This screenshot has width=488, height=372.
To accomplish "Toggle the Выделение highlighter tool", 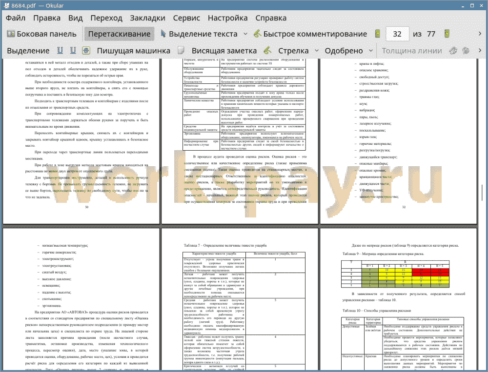I will click(28, 51).
